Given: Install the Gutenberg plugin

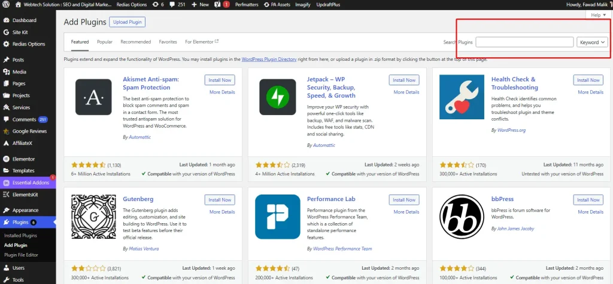Looking at the screenshot, I should [220, 200].
